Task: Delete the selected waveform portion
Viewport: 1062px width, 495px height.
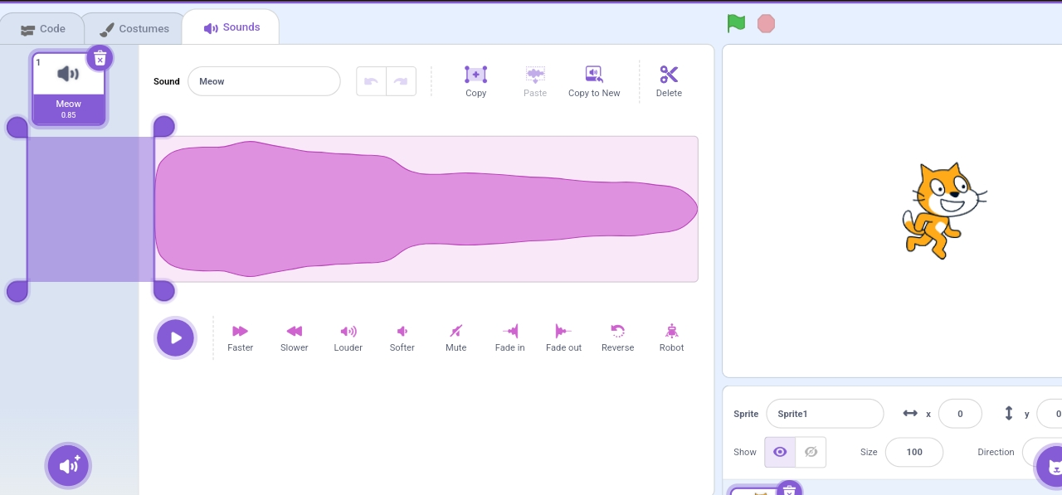Action: 669,80
